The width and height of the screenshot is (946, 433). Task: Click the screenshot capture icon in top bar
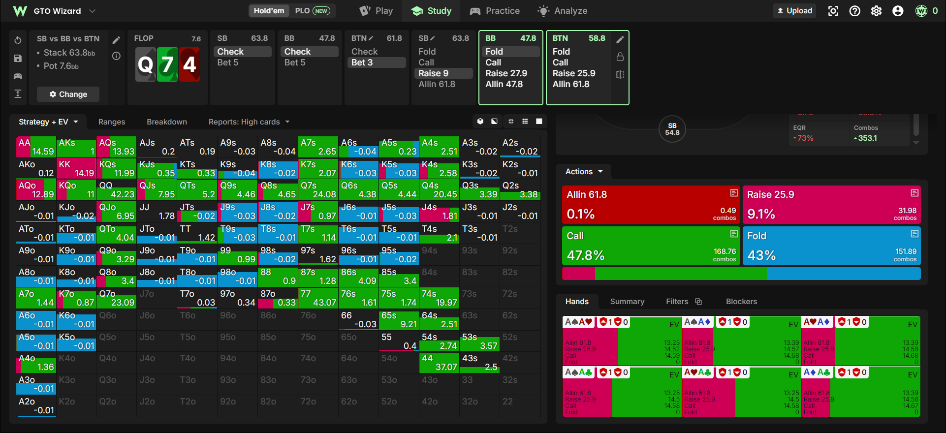click(x=833, y=11)
